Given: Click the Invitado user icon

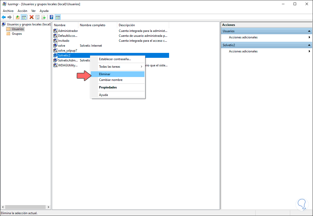Looking at the screenshot, I should [x=55, y=41].
